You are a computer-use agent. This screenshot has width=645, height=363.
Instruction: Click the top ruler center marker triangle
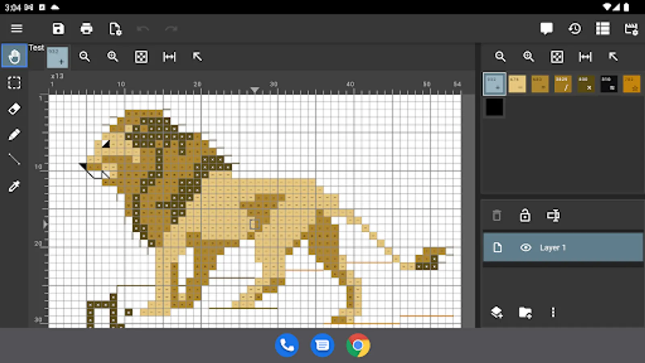tap(254, 90)
